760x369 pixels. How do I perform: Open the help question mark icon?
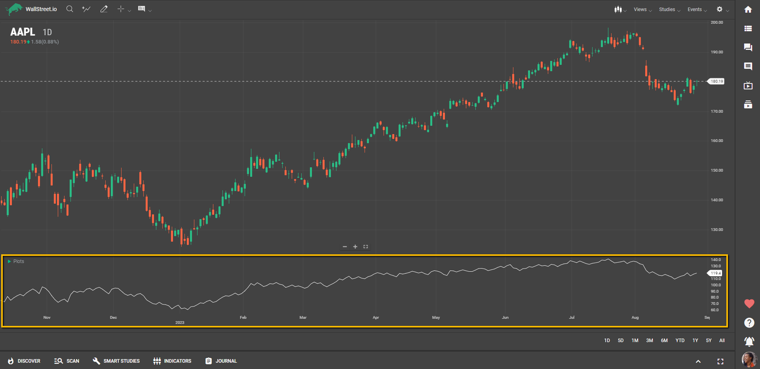tap(749, 323)
